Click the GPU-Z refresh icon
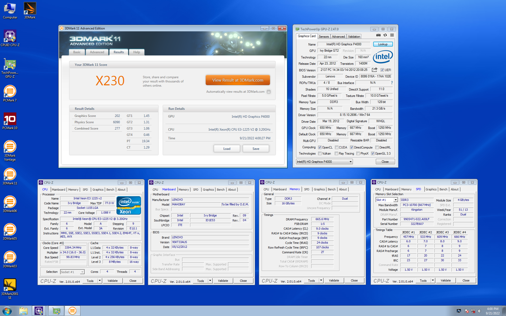The height and width of the screenshot is (316, 506). tap(385, 35)
